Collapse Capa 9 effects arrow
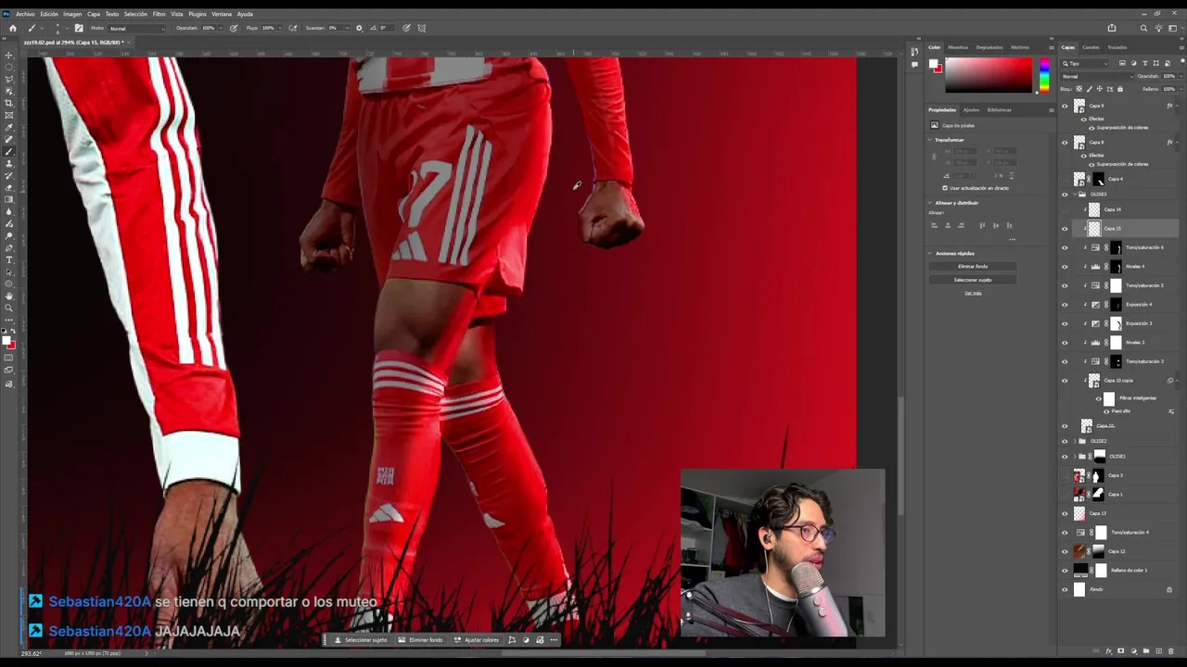1187x667 pixels. pyautogui.click(x=1177, y=106)
